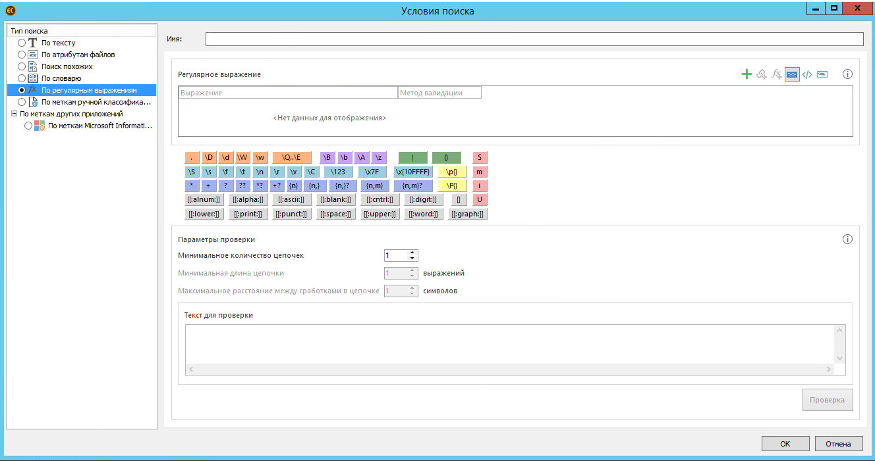Click the application logo in title bar
The width and height of the screenshot is (875, 461).
click(10, 11)
